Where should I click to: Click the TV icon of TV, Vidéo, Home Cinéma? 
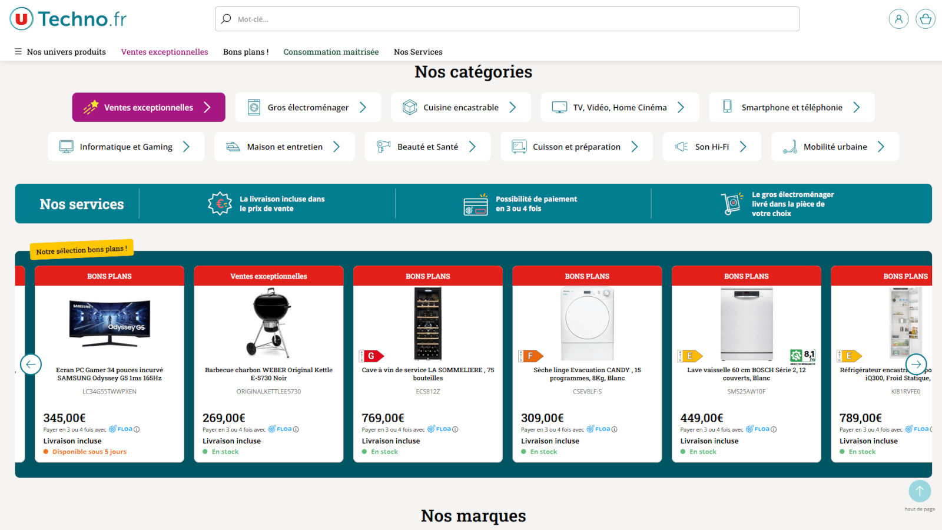click(559, 107)
